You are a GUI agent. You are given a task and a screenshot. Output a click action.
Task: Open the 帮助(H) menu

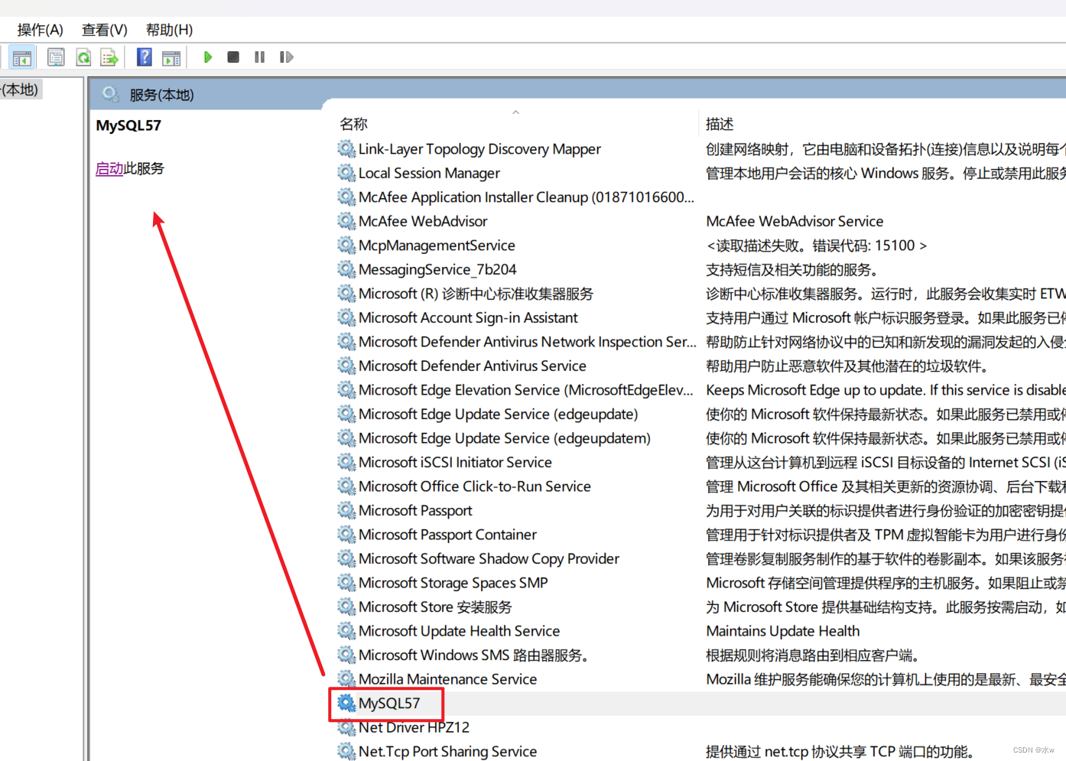169,30
